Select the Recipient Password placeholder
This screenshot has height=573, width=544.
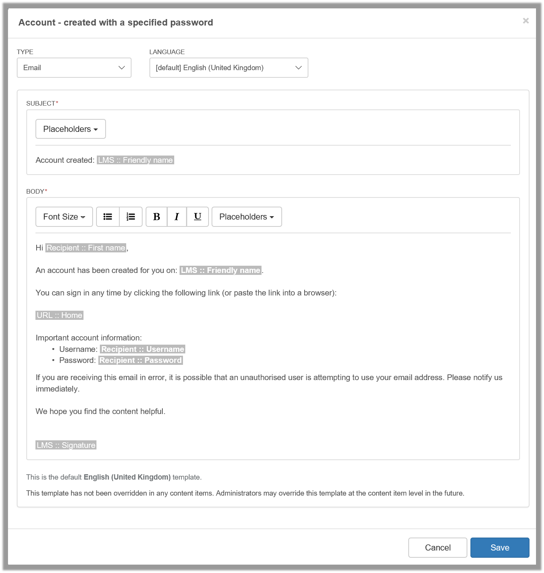point(140,360)
